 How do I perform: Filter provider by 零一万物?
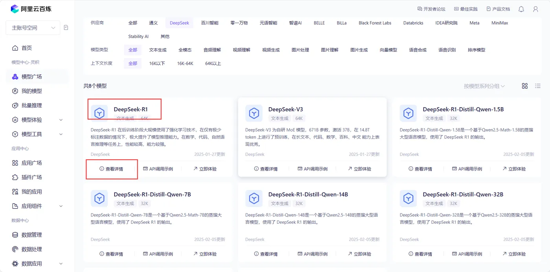point(239,23)
